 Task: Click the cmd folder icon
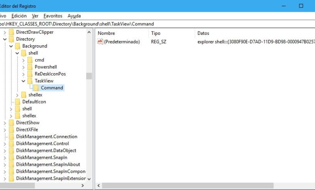click(30, 60)
